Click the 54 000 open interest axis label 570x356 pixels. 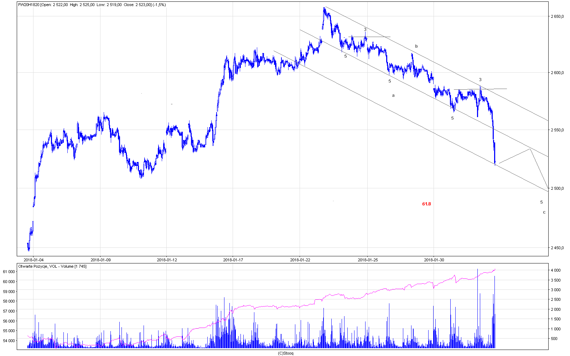pyautogui.click(x=9, y=341)
